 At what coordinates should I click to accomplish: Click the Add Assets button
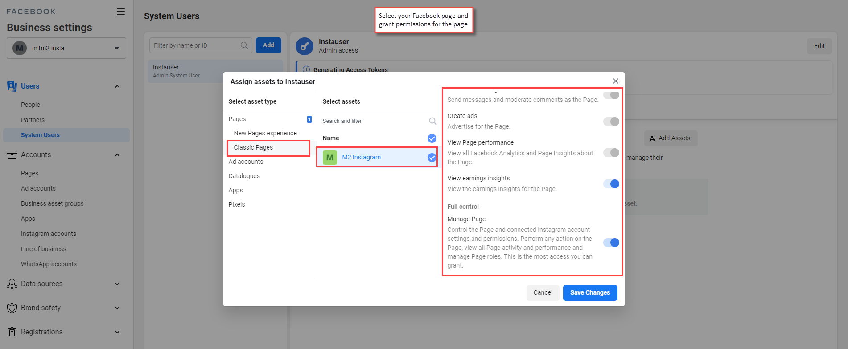[x=671, y=138]
